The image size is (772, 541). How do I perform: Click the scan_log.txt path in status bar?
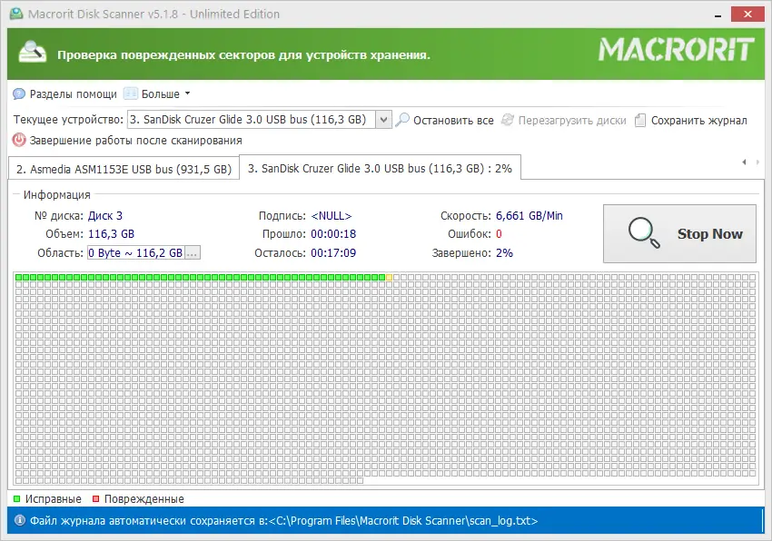tap(403, 520)
